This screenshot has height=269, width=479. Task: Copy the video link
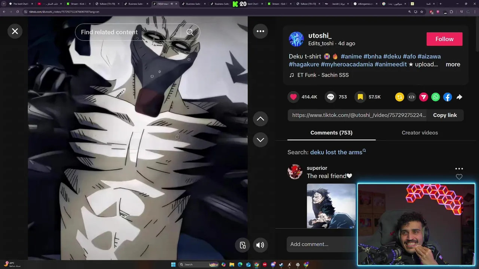coord(445,115)
